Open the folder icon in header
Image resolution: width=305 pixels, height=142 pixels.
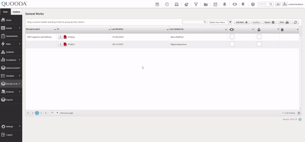coord(205,4)
